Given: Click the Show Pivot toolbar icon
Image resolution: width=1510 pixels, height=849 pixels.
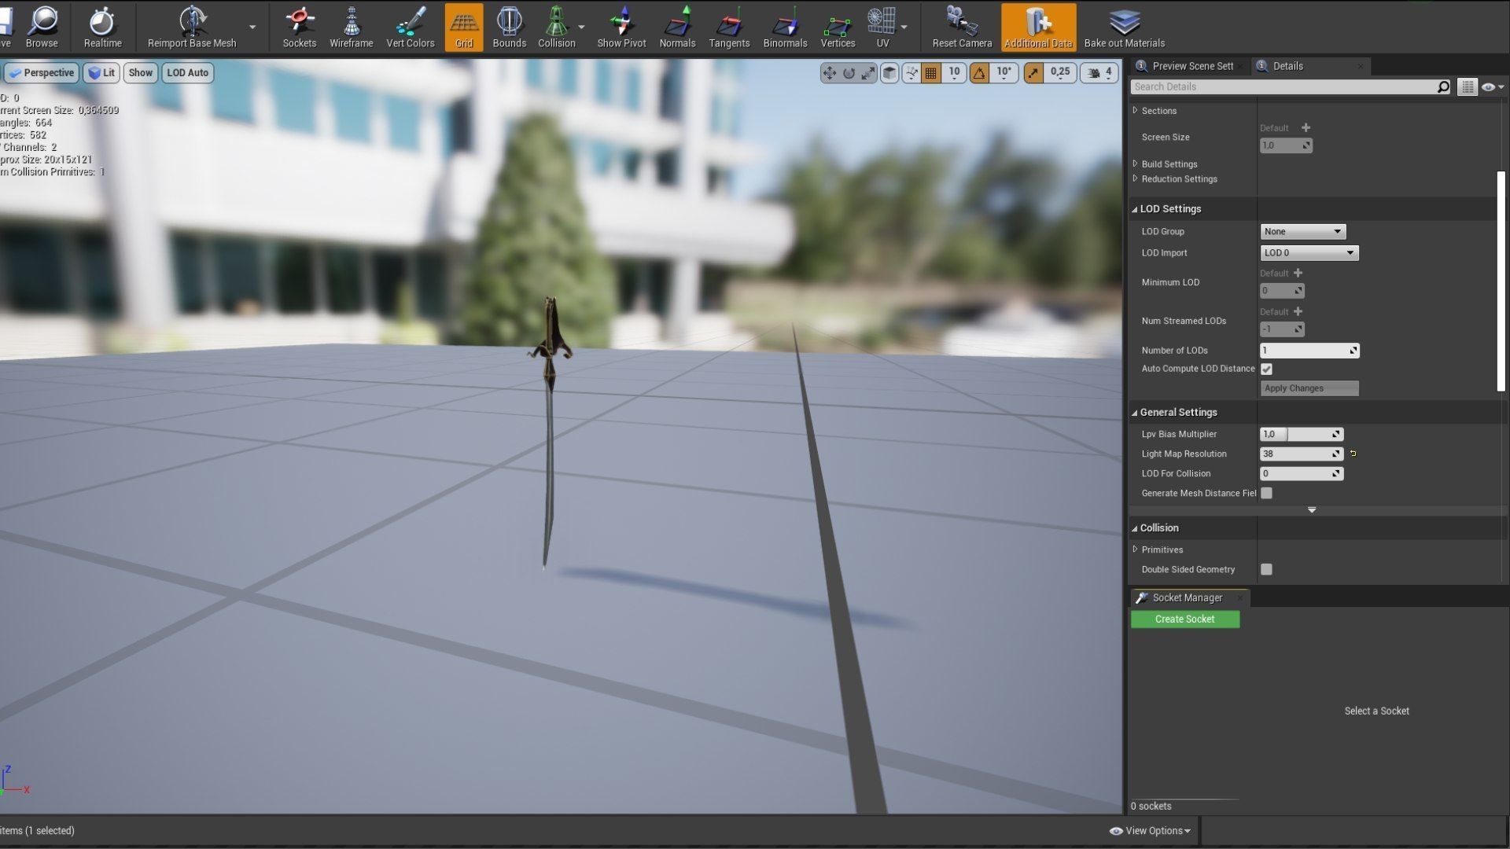Looking at the screenshot, I should click(621, 27).
